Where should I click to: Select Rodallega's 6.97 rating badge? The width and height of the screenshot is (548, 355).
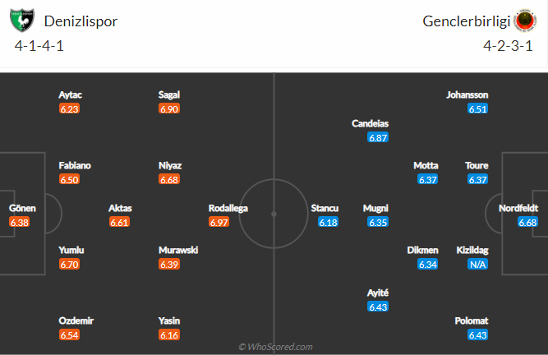[219, 222]
